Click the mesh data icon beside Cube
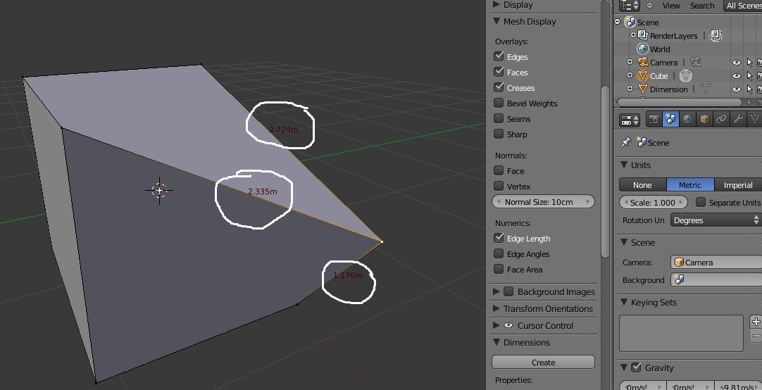The height and width of the screenshot is (390, 762). (685, 75)
